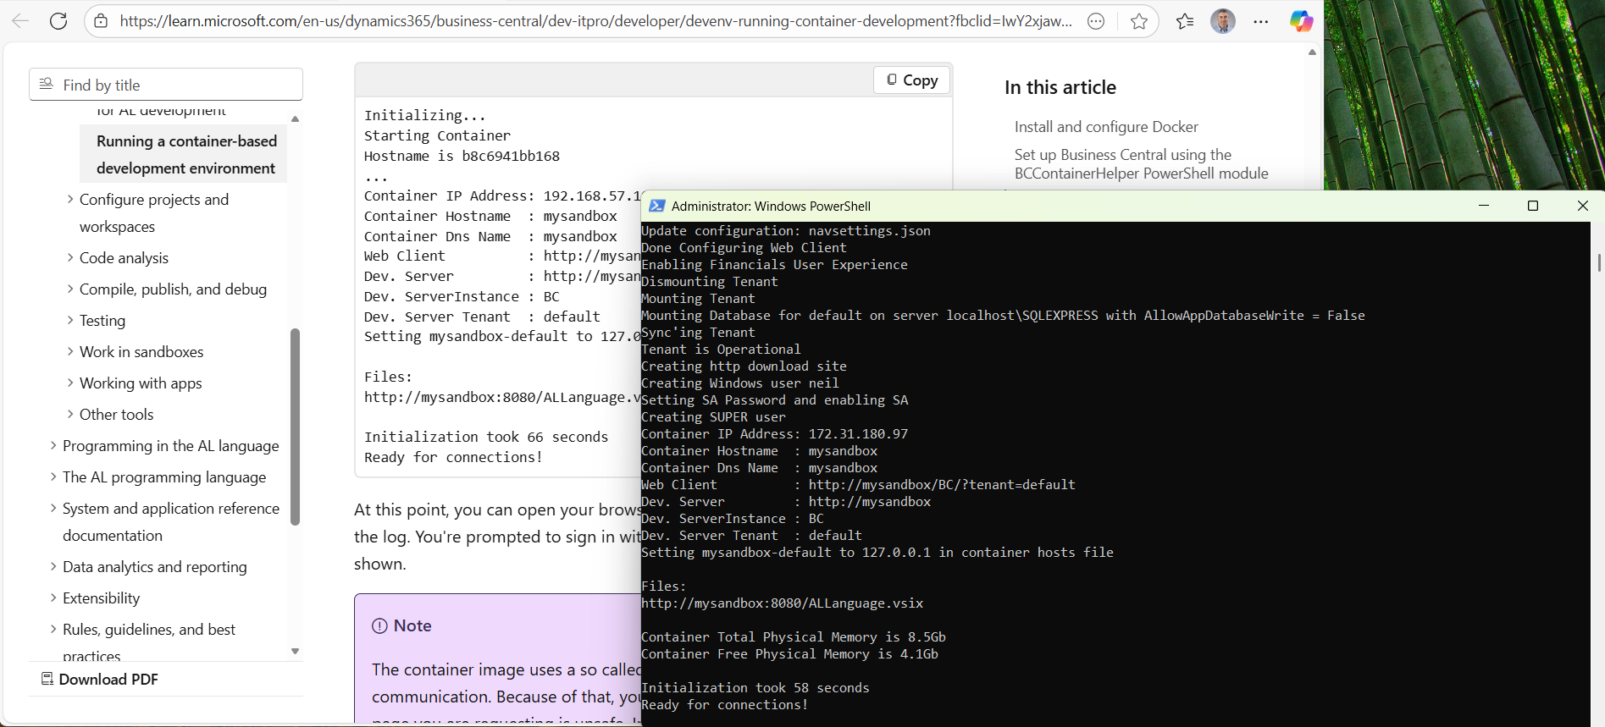Click the browser profile avatar
This screenshot has width=1605, height=727.
pyautogui.click(x=1222, y=21)
